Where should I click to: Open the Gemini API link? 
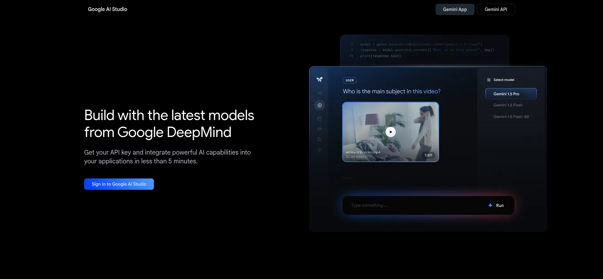(x=496, y=9)
